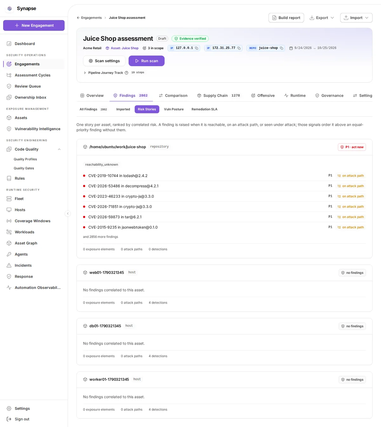381x427 pixels.
Task: Open the CVE-2019-10744 lodash finding
Action: (x=224, y=176)
